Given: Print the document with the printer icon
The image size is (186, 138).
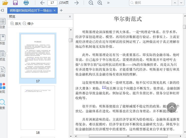Looking at the screenshot, I should tap(26, 3).
